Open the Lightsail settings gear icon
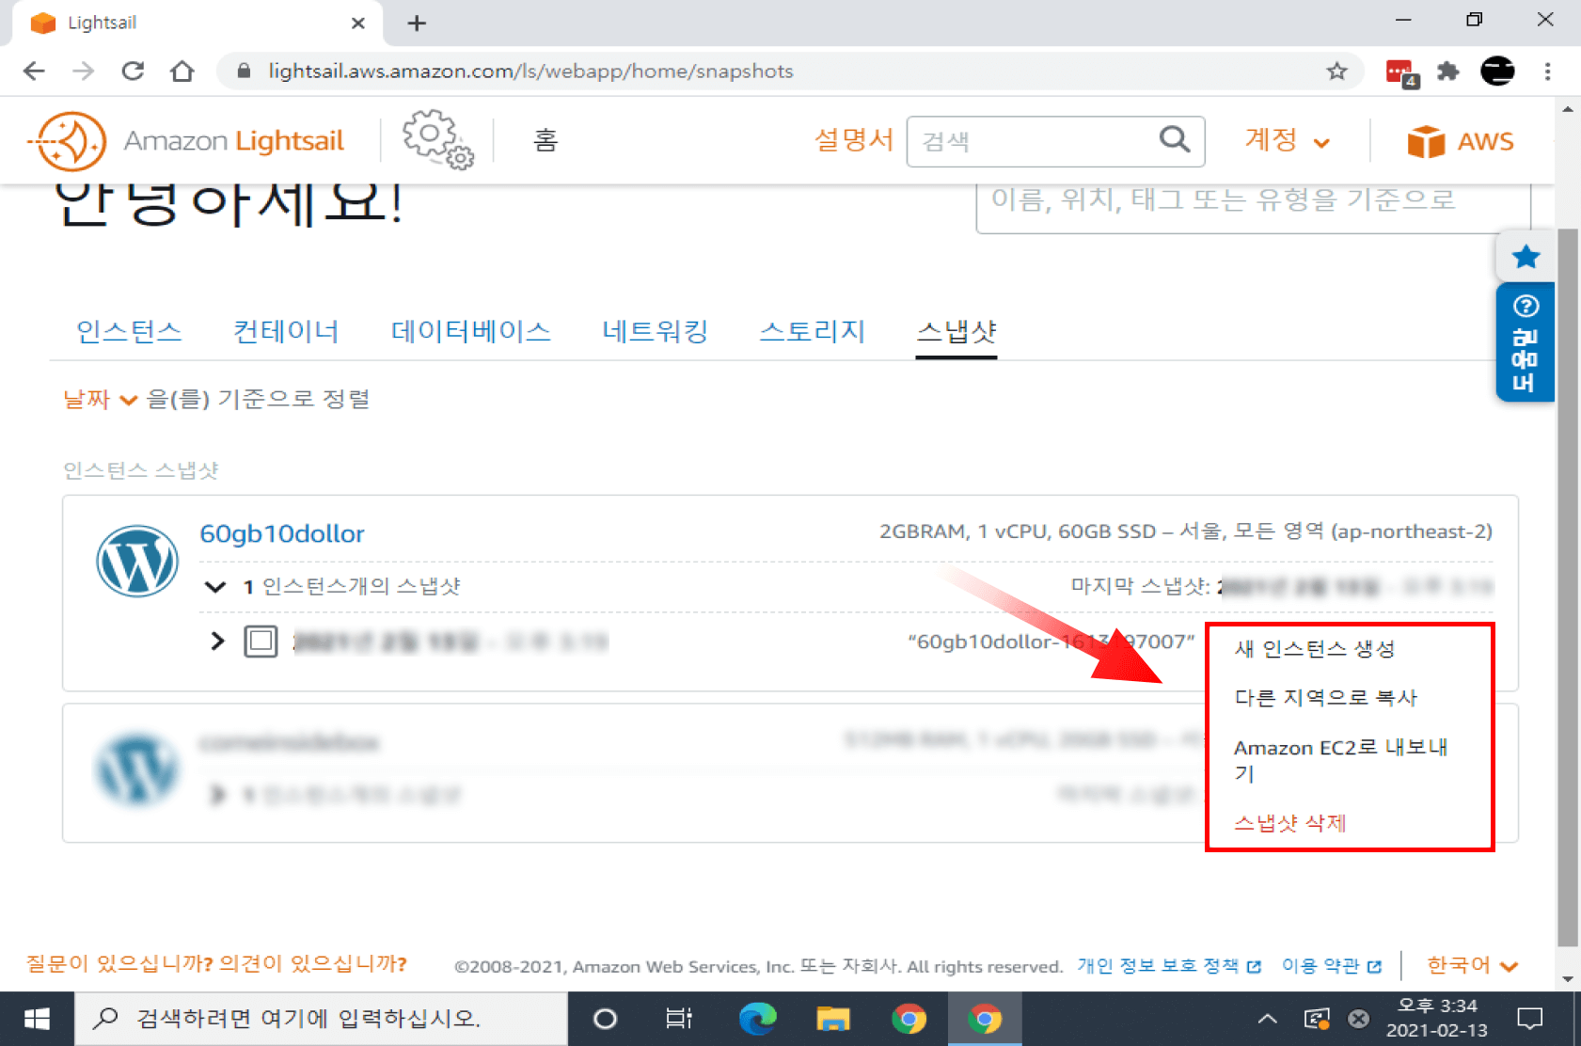 point(438,139)
